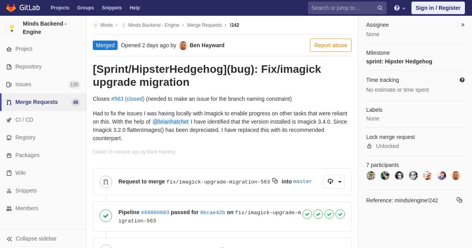472x248 pixels.
Task: Open Ben Hayward author profile link
Action: 207,45
